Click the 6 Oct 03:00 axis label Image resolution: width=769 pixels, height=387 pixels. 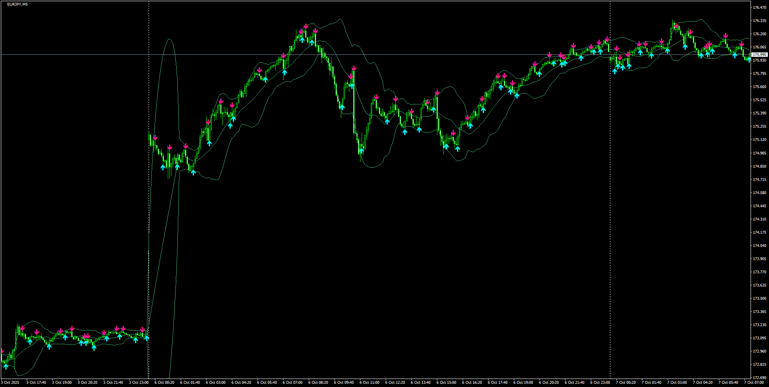215,383
